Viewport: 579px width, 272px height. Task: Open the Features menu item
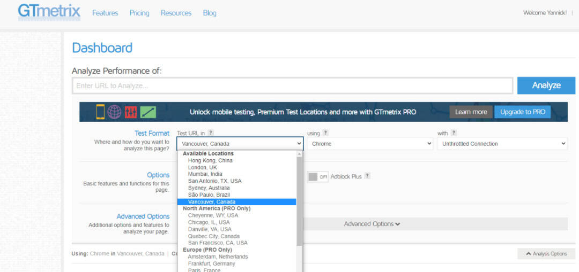click(105, 13)
